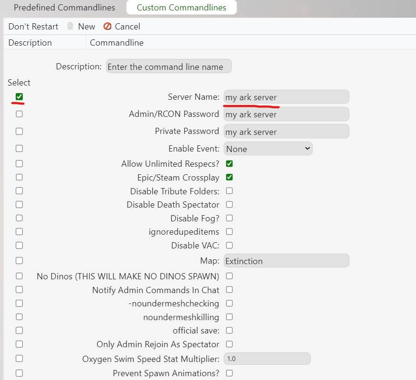The height and width of the screenshot is (380, 416).
Task: Select the Disable Tribute Folders row checkbox
Action: tap(19, 191)
